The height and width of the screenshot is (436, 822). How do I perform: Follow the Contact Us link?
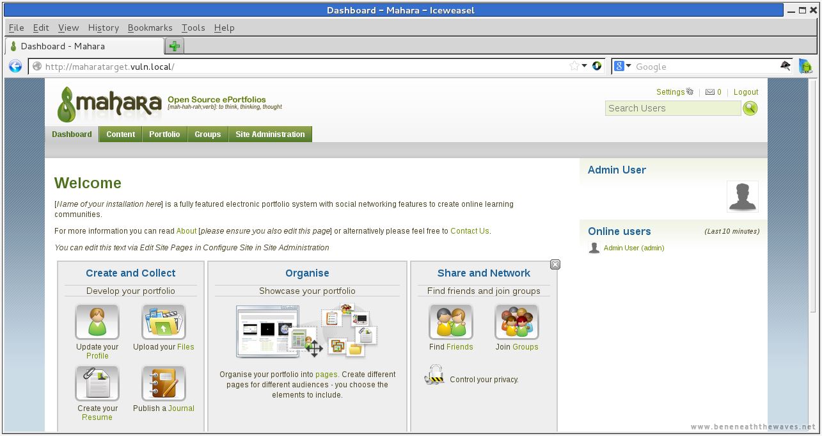click(470, 231)
